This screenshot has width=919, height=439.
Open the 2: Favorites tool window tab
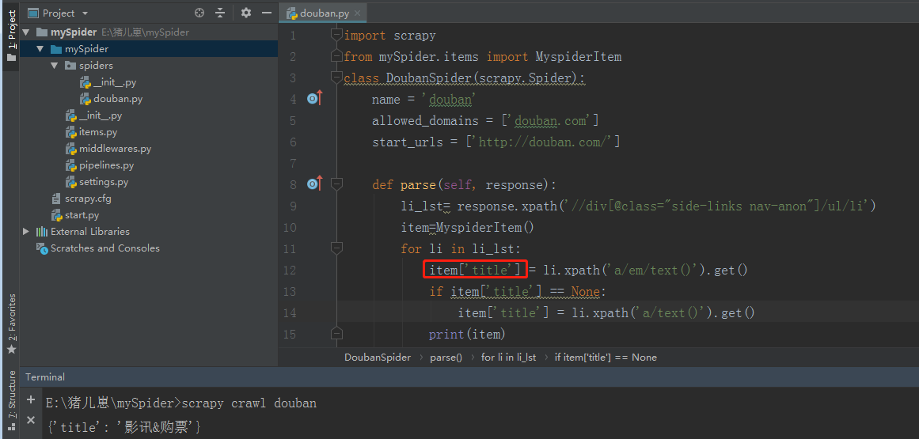point(11,324)
